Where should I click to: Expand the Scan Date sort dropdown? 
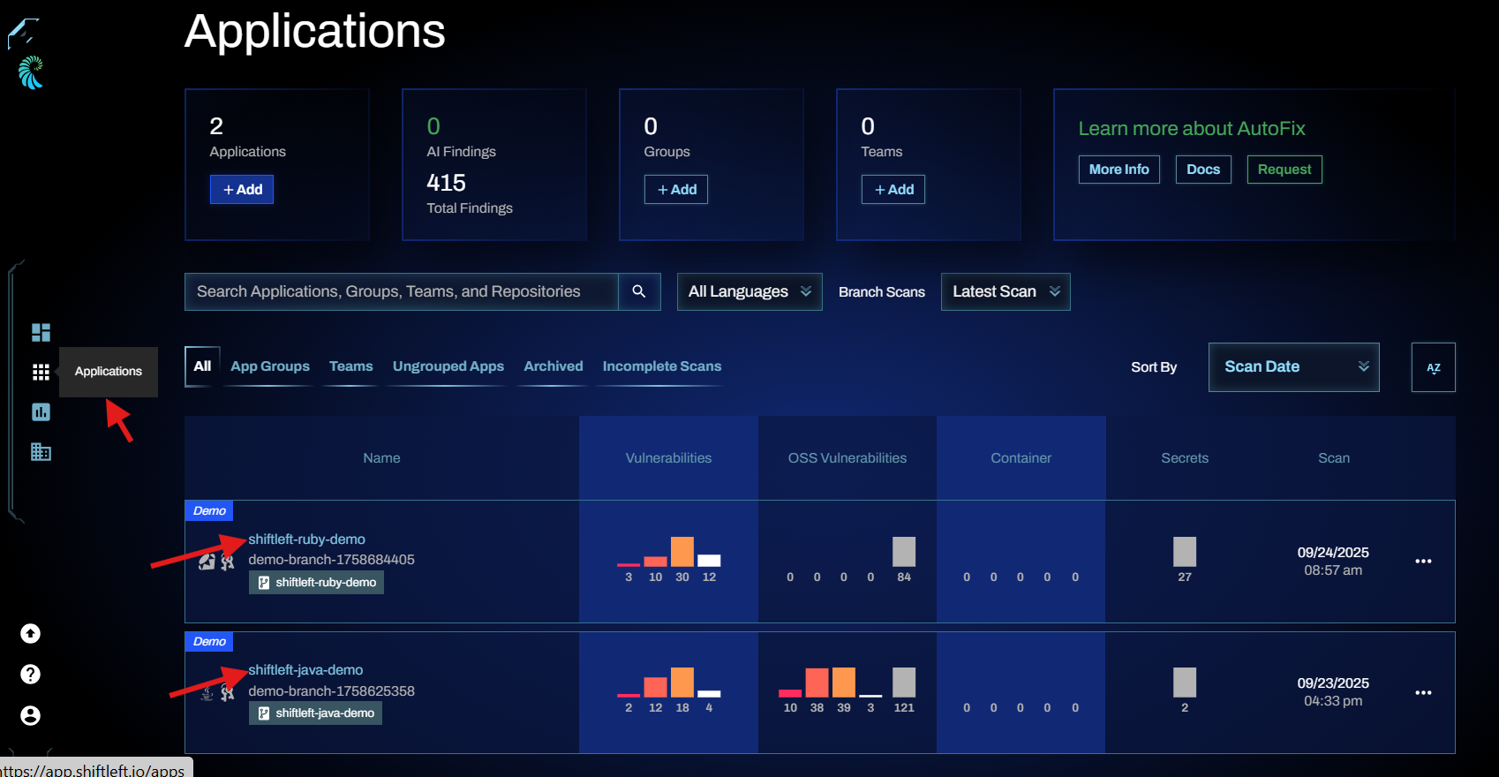[1293, 367]
